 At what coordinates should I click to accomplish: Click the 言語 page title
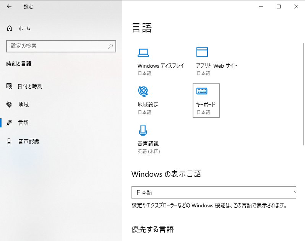click(x=141, y=28)
